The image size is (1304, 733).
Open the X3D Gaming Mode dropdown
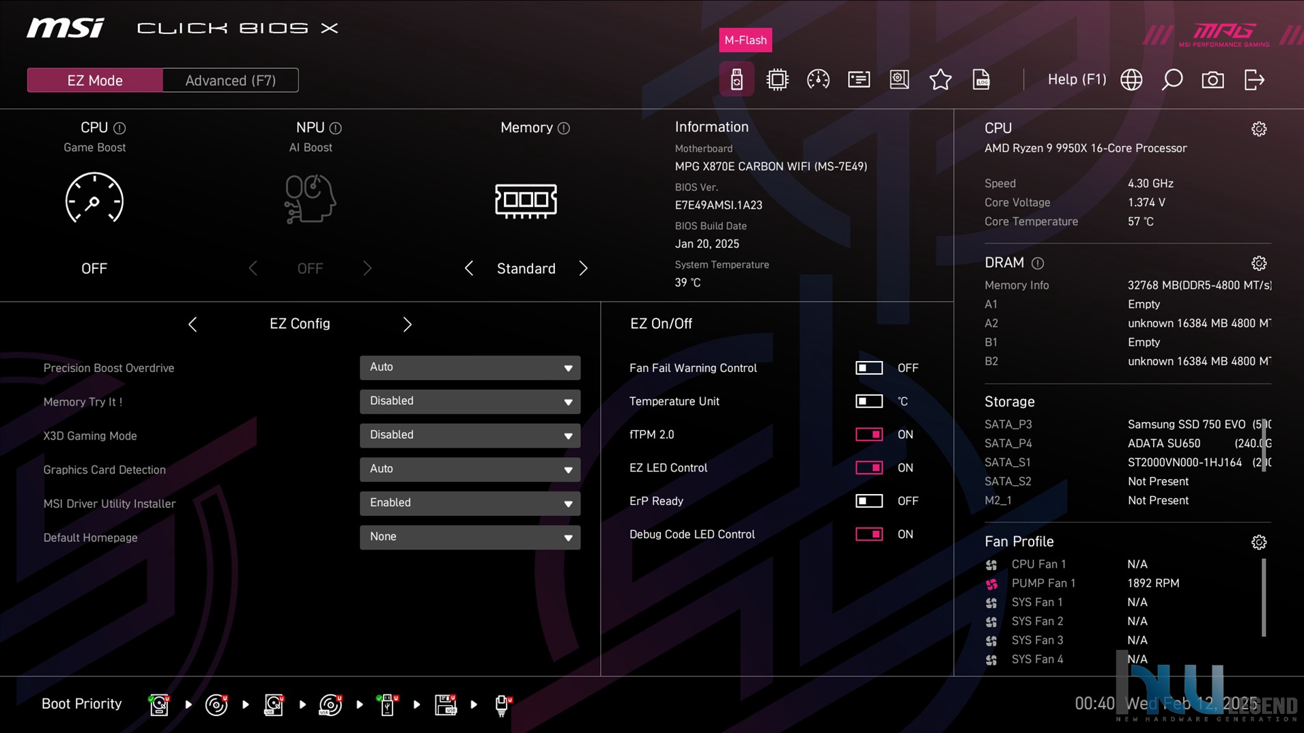(470, 435)
